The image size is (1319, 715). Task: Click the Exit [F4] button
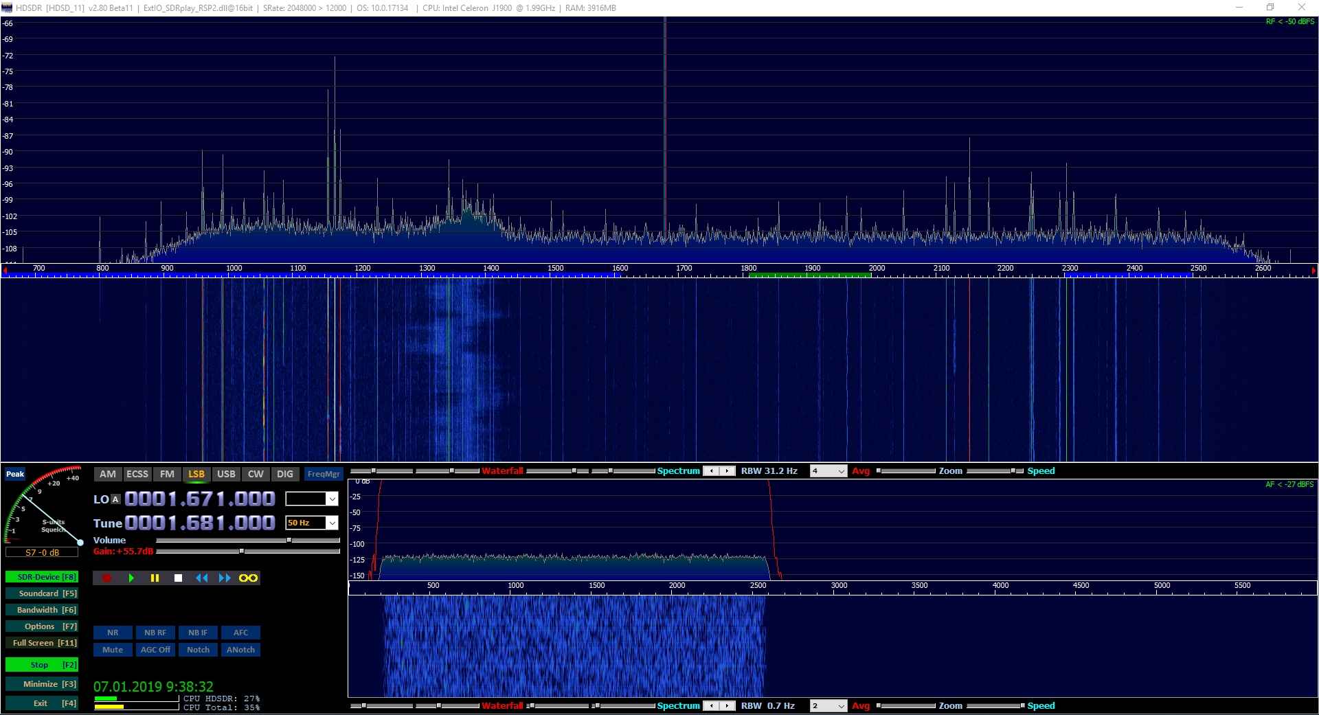(x=42, y=703)
